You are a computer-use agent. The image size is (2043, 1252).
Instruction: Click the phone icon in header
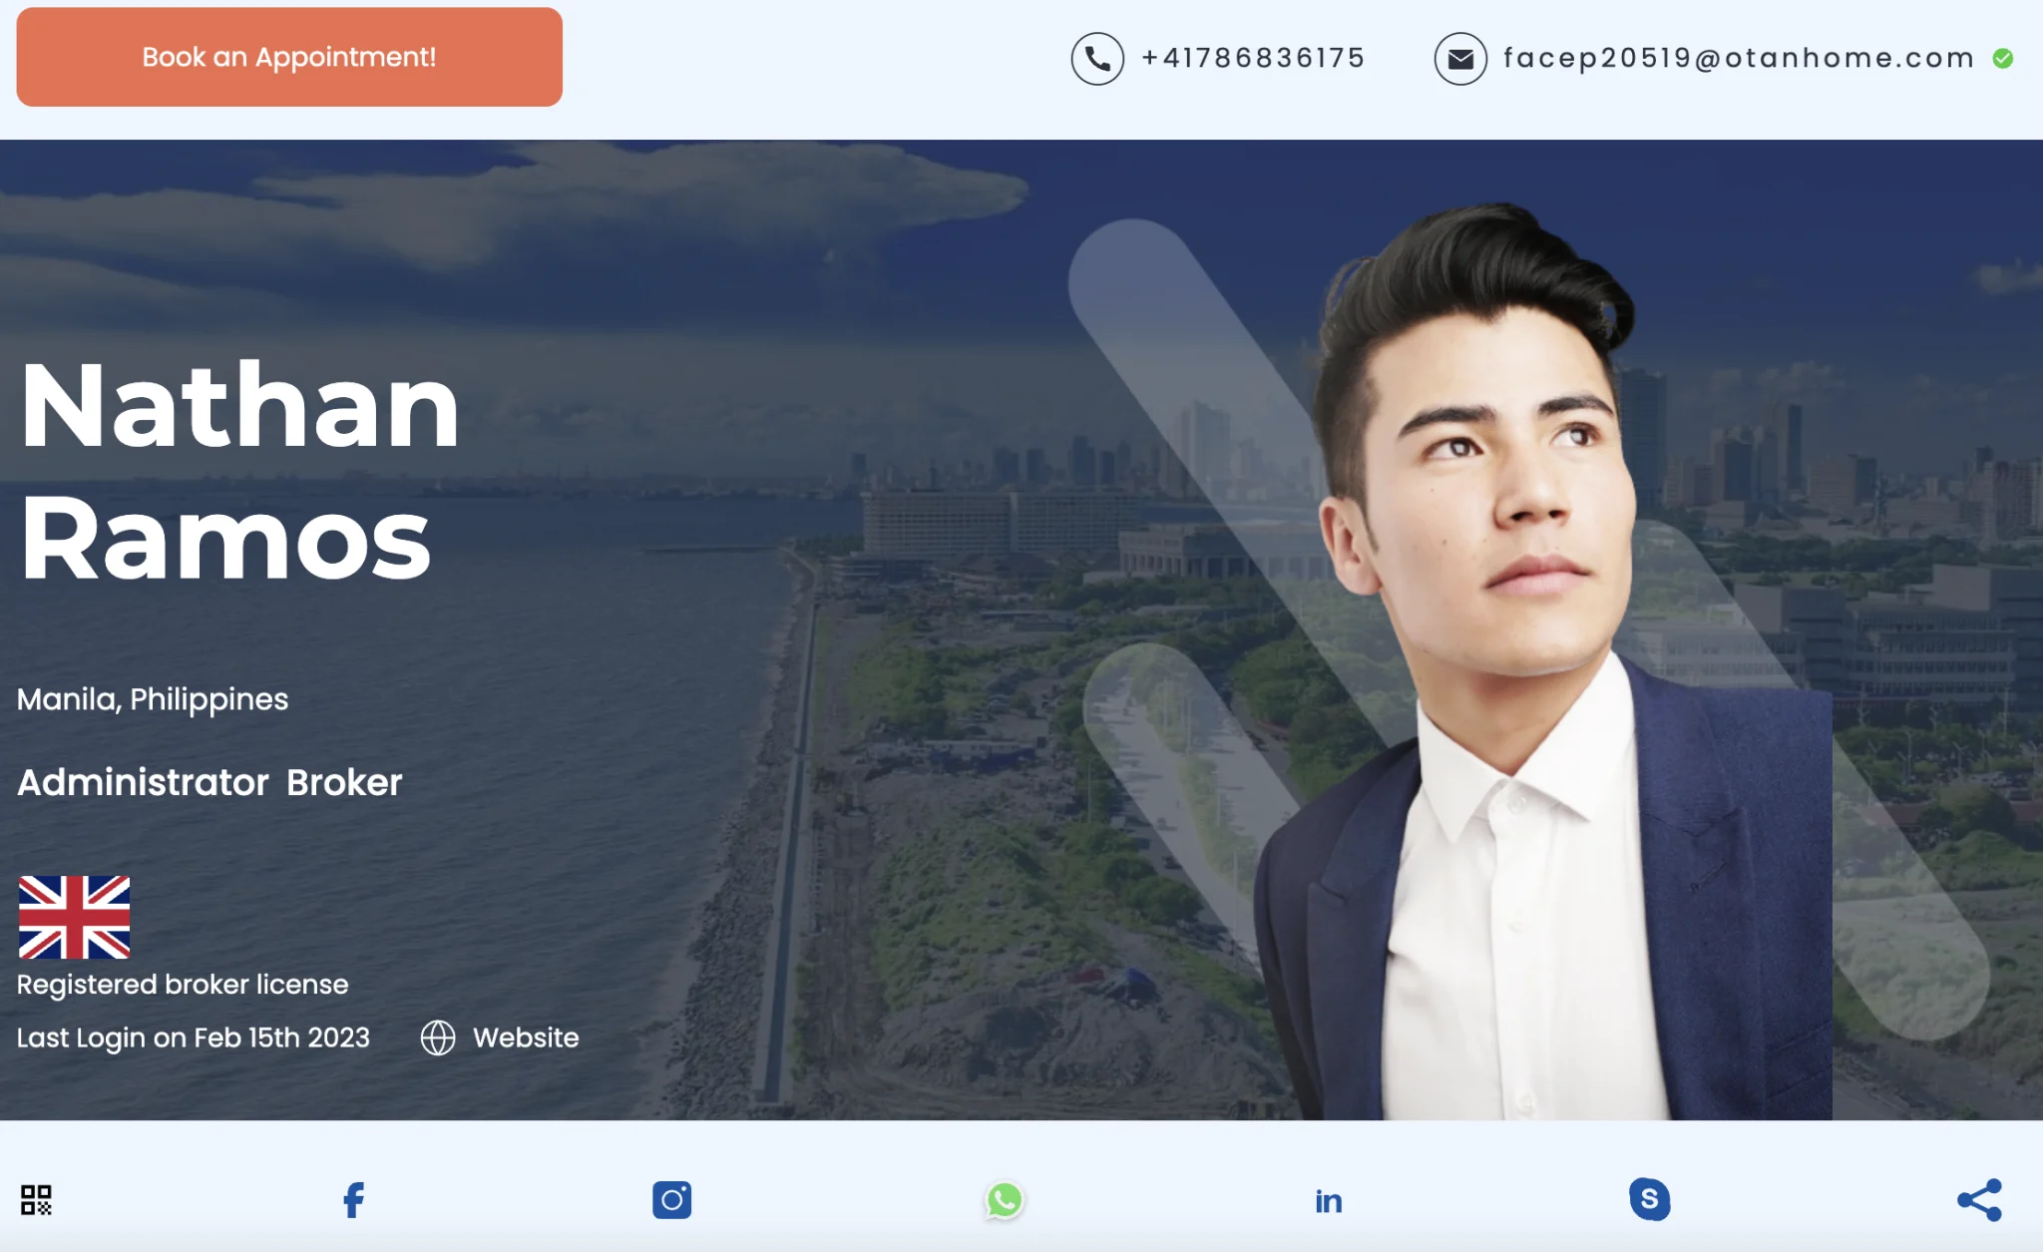1097,59
